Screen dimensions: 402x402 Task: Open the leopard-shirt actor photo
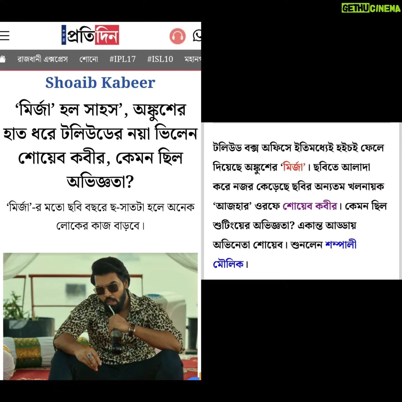(x=100, y=316)
